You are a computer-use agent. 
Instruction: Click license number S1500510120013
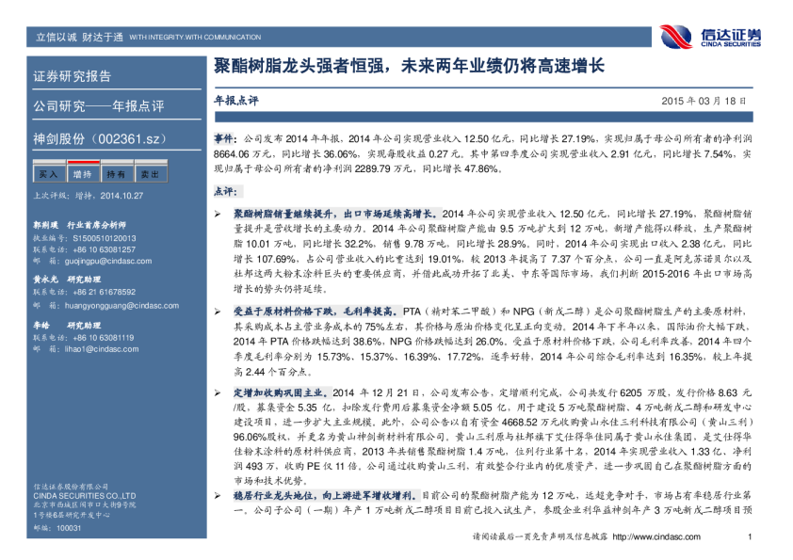[x=105, y=238]
